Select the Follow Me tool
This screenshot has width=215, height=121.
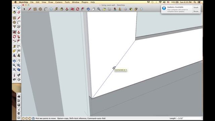[x=19, y=37]
